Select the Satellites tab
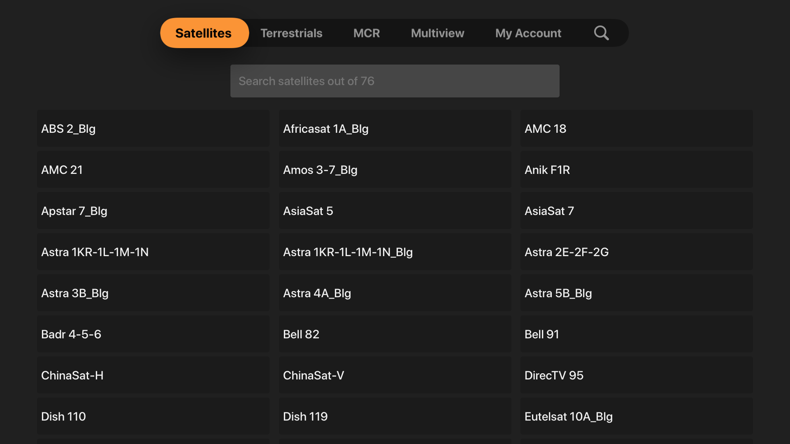790x444 pixels. 204,33
